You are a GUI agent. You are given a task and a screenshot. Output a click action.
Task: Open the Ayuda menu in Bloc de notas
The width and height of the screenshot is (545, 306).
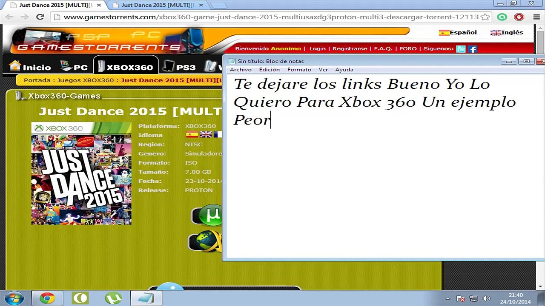[344, 70]
